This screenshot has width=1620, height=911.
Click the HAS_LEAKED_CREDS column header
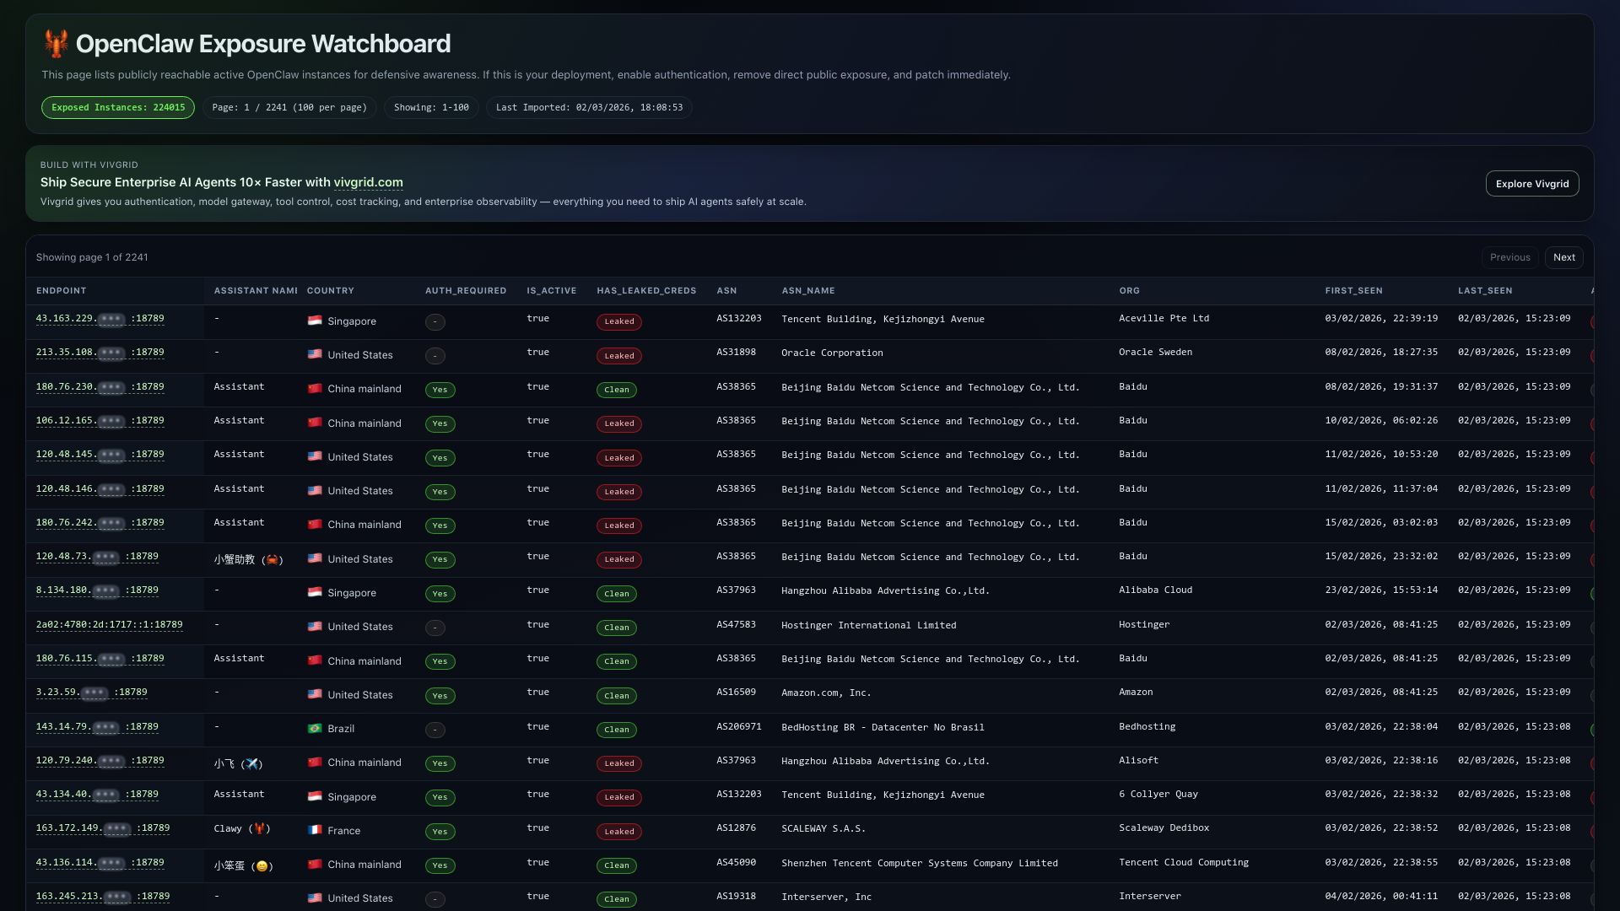646,291
